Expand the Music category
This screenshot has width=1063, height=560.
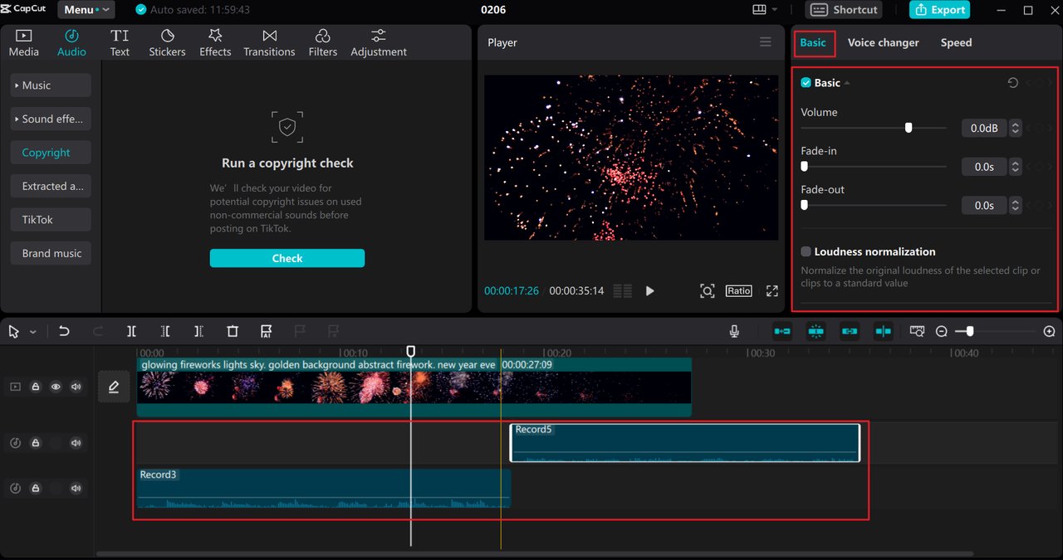click(x=51, y=85)
